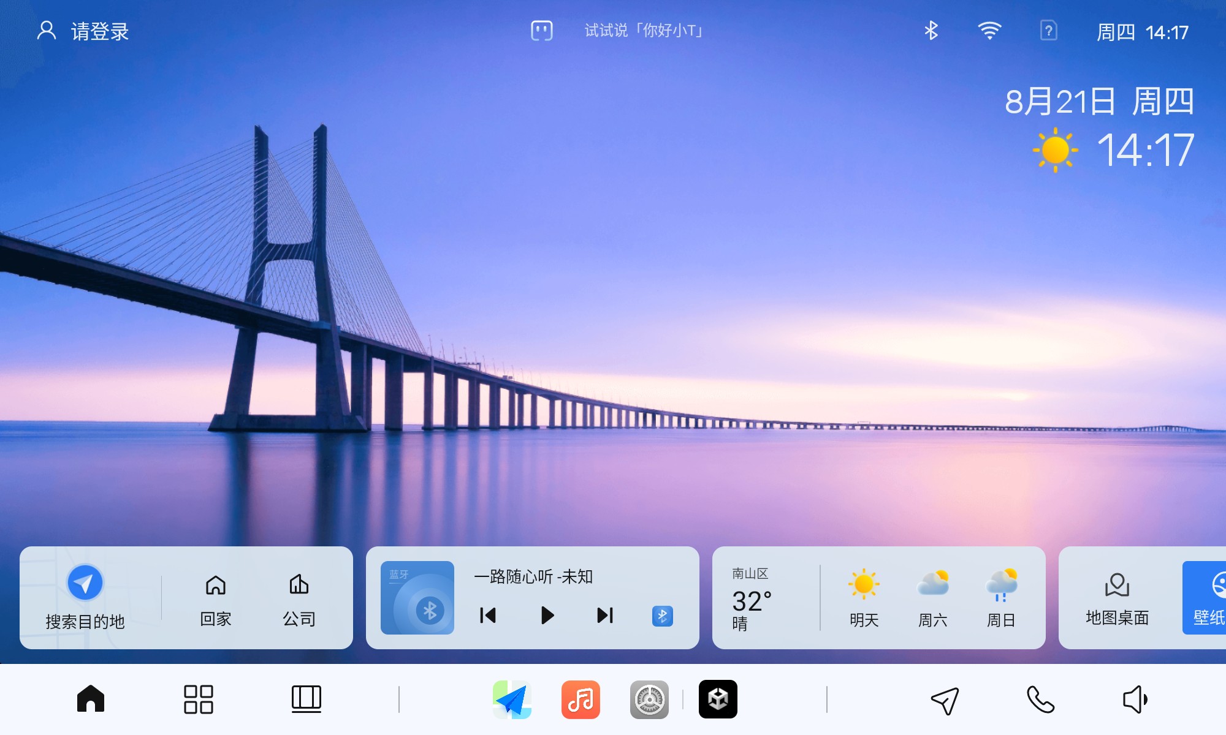This screenshot has height=735, width=1226.
Task: Open navigation arrow in dock
Action: 945,699
